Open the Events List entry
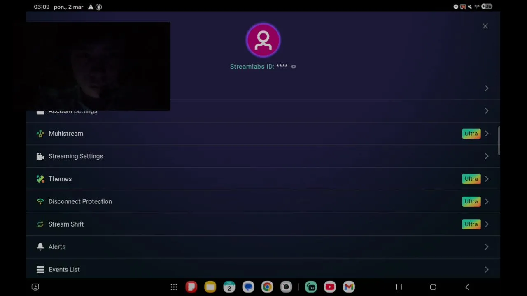The image size is (527, 296). coord(263,269)
